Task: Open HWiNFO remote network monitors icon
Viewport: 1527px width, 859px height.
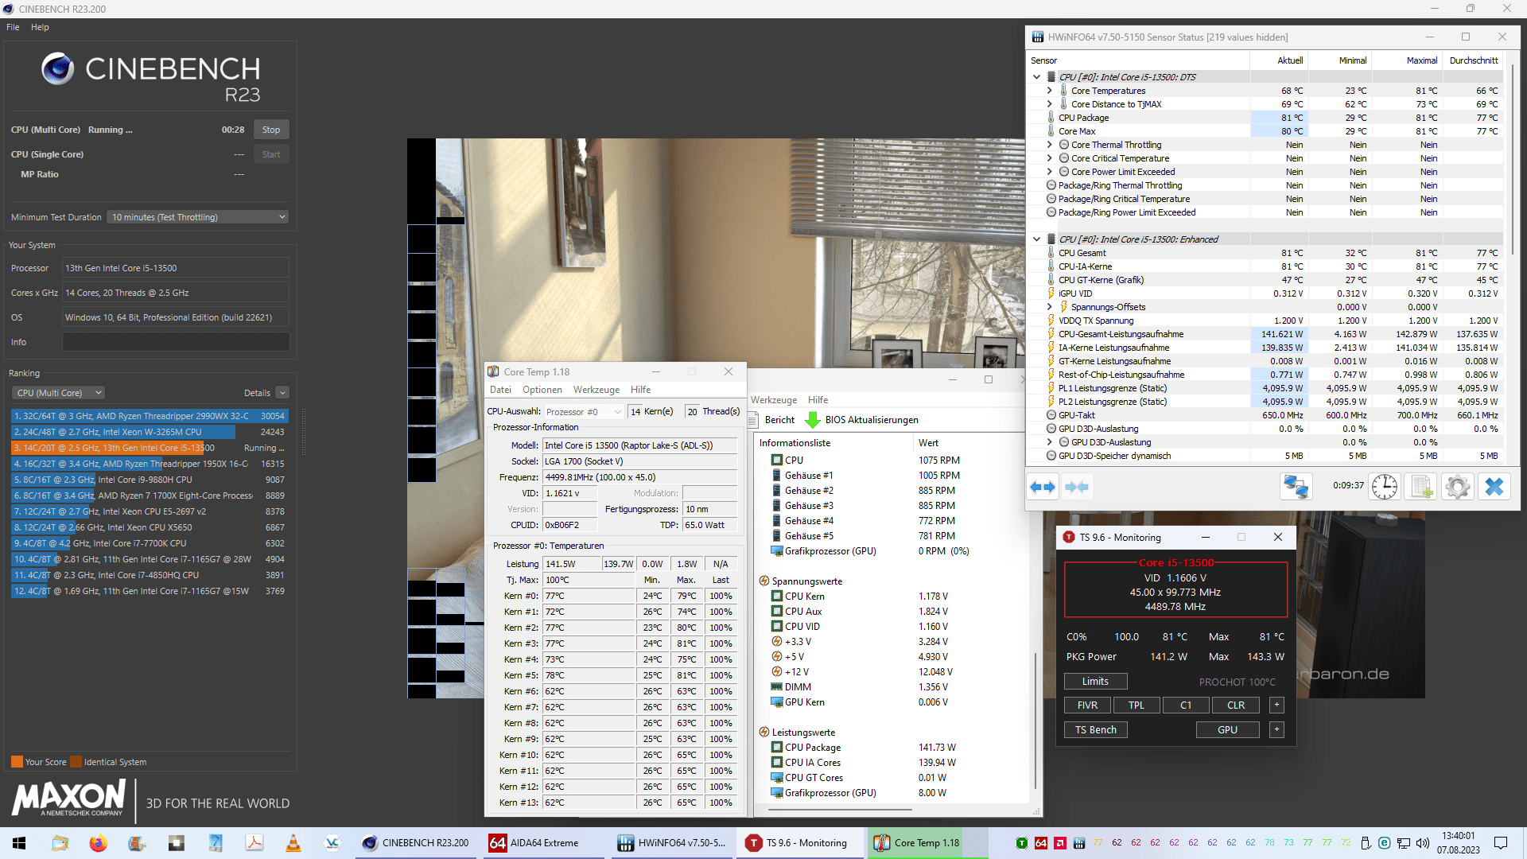Action: 1296,487
